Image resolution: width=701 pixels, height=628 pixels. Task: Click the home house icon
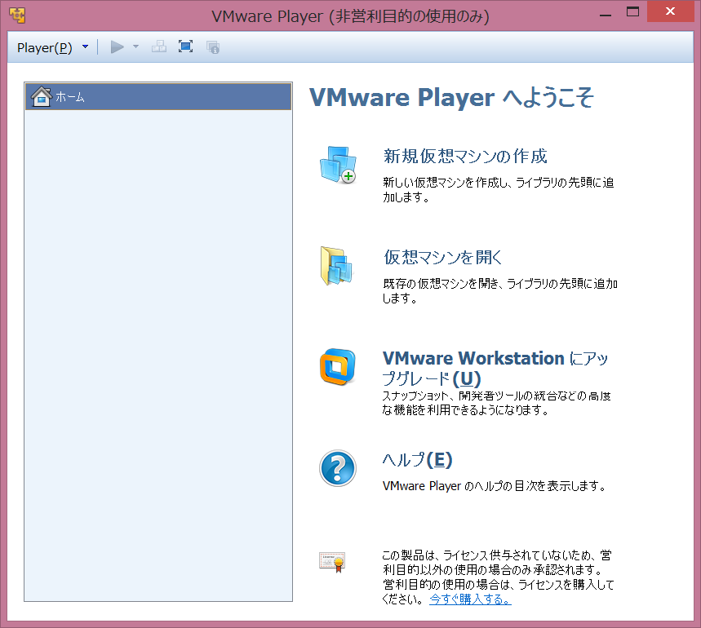coord(41,96)
